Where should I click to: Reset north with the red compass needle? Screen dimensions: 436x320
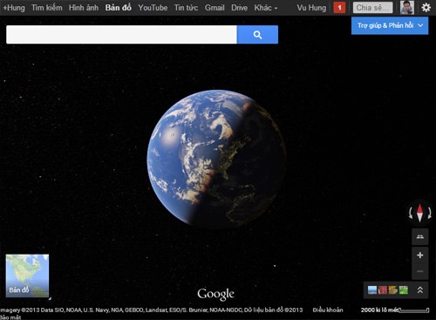tap(419, 213)
